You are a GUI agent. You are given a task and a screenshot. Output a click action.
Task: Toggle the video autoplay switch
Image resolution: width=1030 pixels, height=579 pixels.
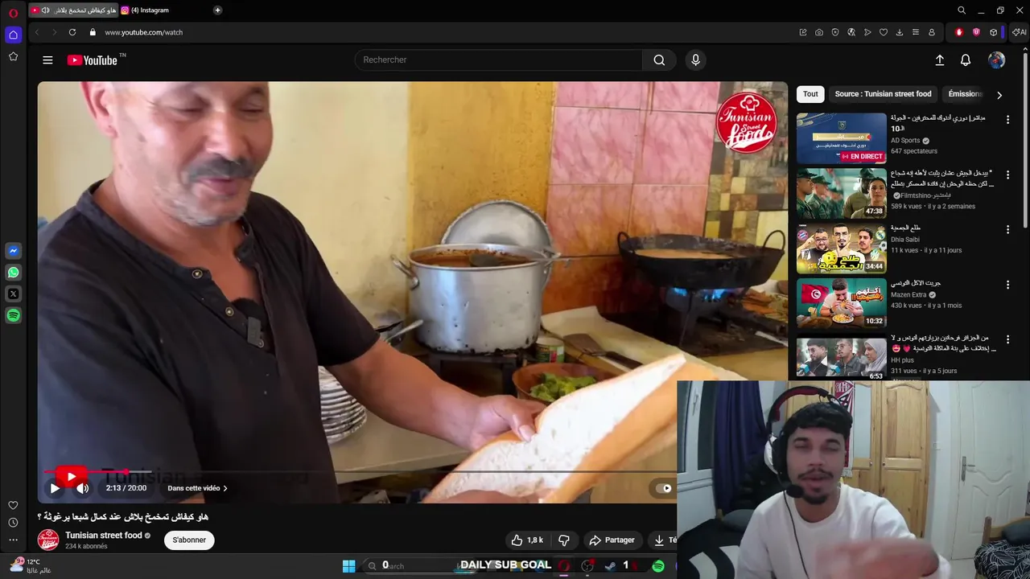point(664,488)
